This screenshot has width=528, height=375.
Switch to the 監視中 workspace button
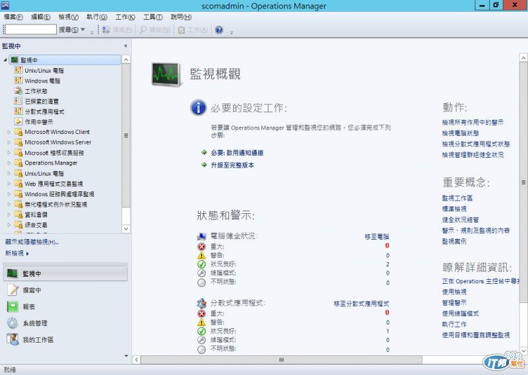pos(65,273)
